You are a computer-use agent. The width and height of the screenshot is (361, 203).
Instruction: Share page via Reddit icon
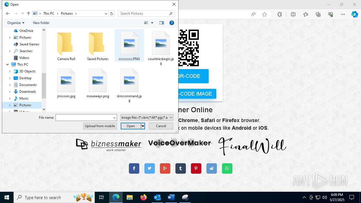click(x=212, y=169)
